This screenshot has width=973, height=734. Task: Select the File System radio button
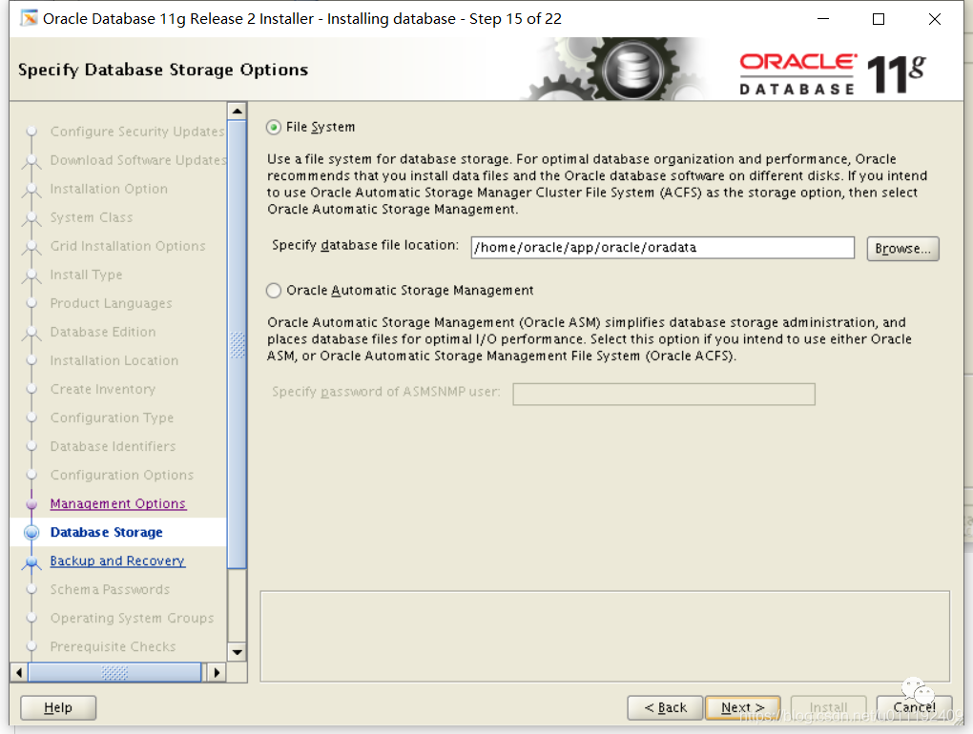pyautogui.click(x=274, y=128)
